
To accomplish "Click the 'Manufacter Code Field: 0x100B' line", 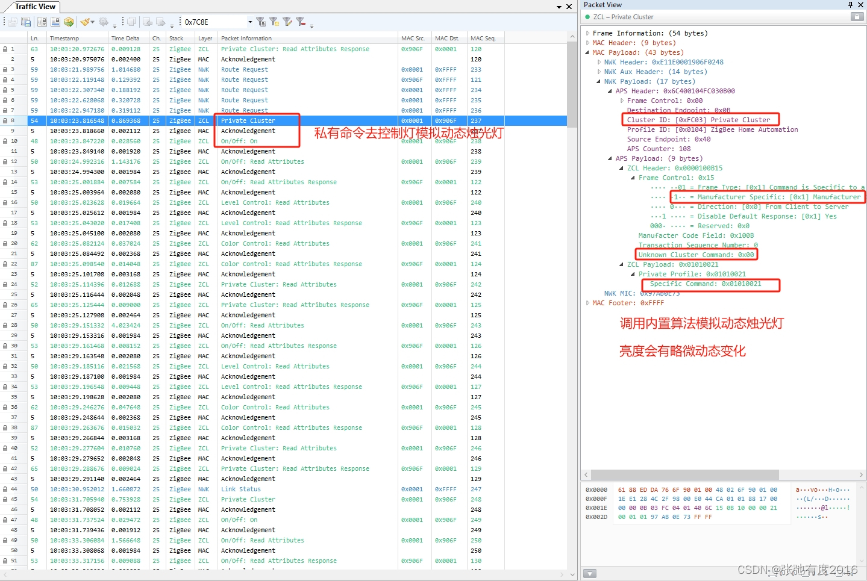I will [696, 235].
